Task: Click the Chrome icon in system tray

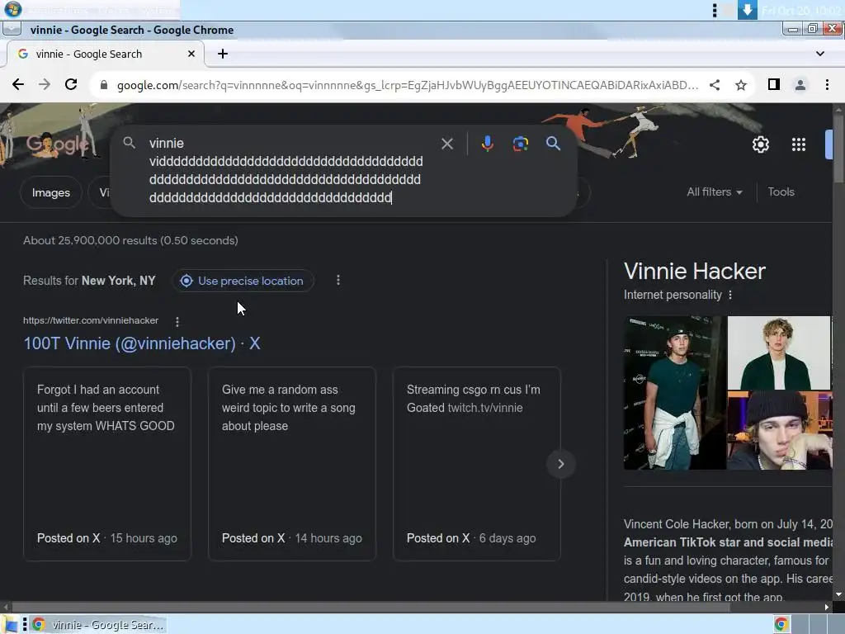Action: coord(781,625)
